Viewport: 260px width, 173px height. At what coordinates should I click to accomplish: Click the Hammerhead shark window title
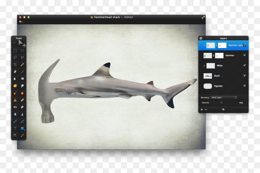(x=107, y=17)
